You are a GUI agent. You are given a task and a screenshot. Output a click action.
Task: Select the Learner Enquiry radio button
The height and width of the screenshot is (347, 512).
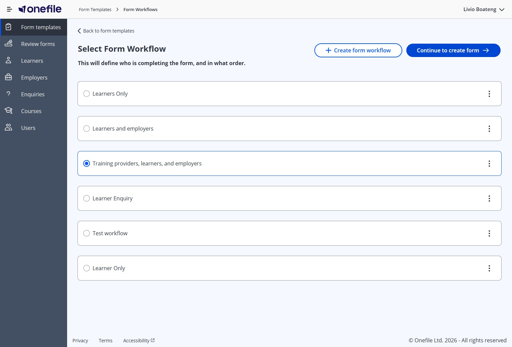[x=87, y=198]
